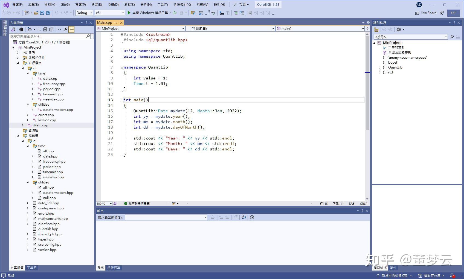Viewport: 464px width, 279px height.
Task: Select the Collapse All icon in 方案總管
Action: [x=45, y=29]
